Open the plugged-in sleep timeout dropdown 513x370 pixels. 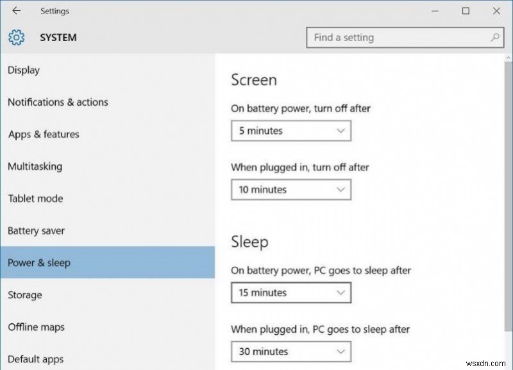pos(290,351)
